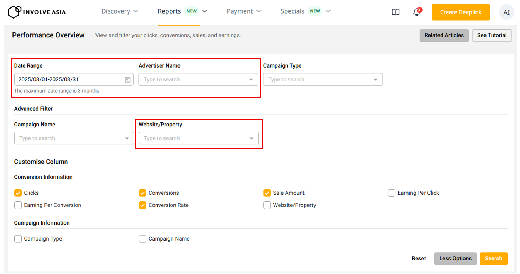Open the date range calendar icon
520x274 pixels.
point(128,80)
